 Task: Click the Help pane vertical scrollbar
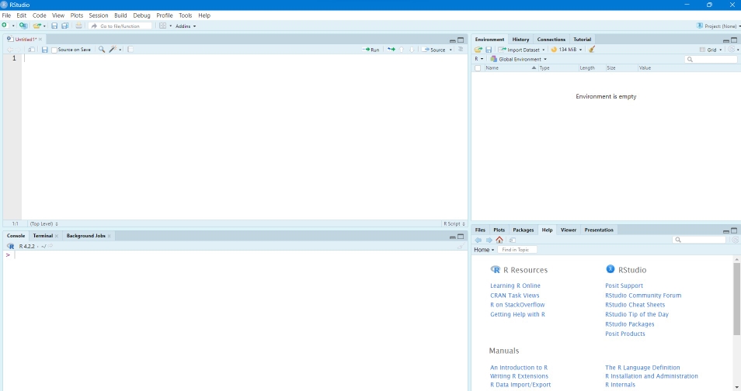pyautogui.click(x=736, y=300)
